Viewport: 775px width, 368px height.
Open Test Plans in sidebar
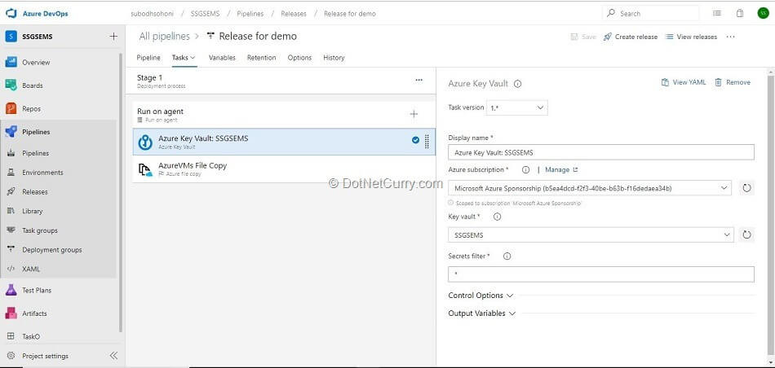[37, 291]
